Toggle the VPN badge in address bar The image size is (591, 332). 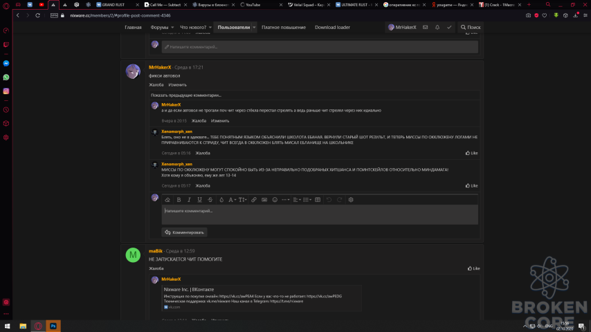(54, 15)
